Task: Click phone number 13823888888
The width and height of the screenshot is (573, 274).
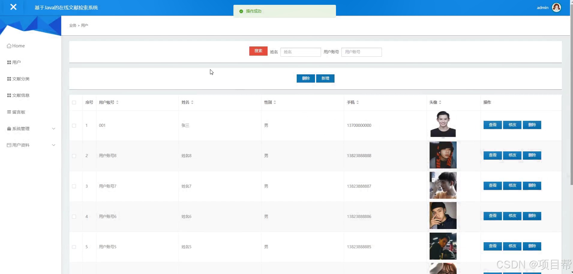Action: (x=359, y=156)
